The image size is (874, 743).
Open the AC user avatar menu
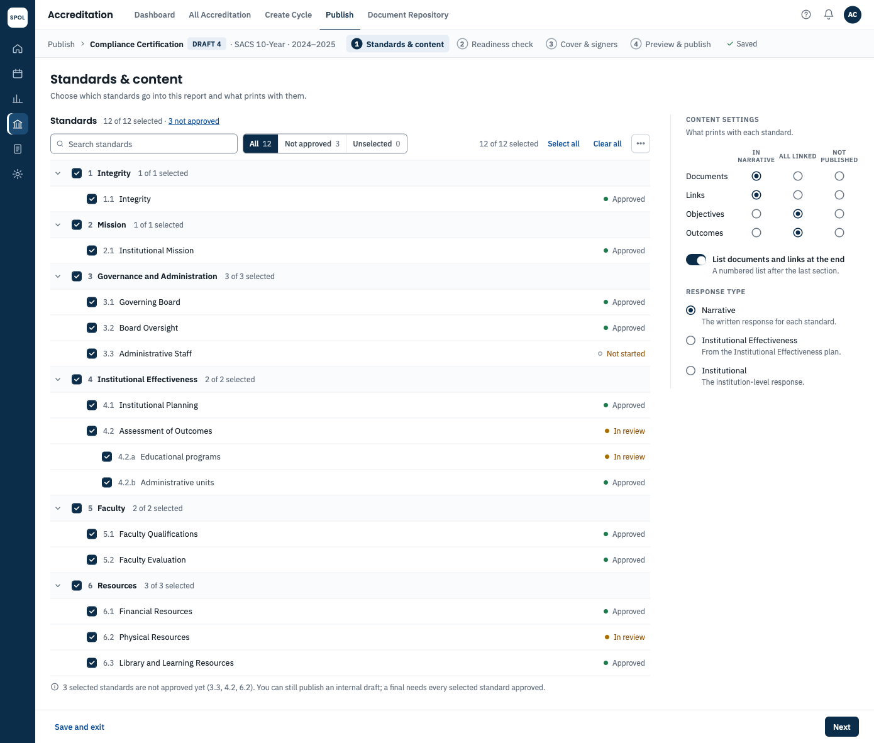853,14
